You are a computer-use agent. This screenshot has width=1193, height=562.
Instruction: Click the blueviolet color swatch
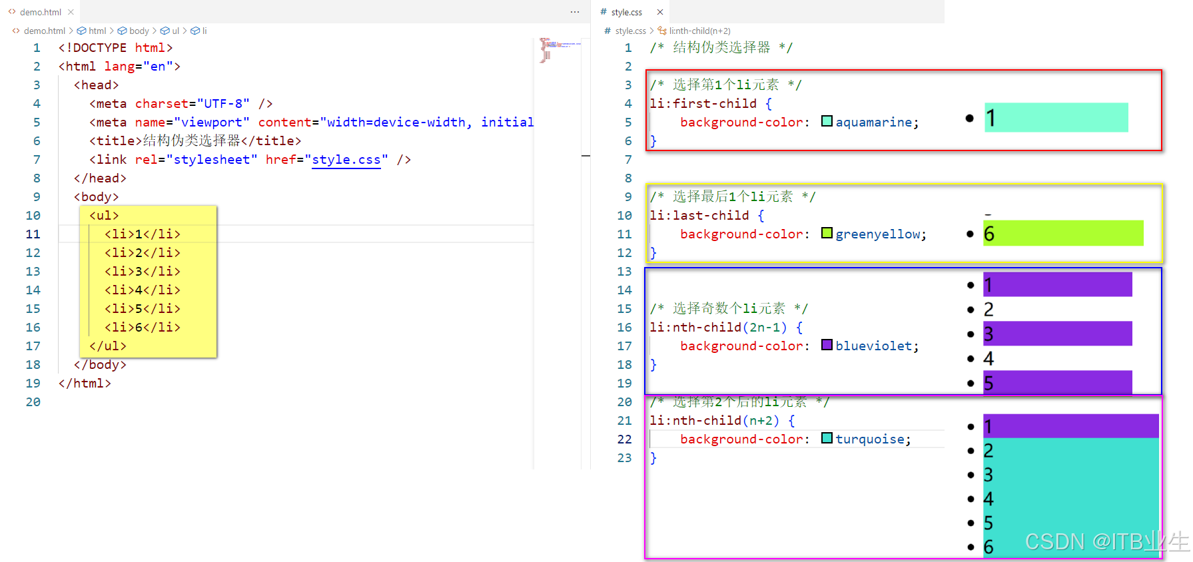pos(827,345)
